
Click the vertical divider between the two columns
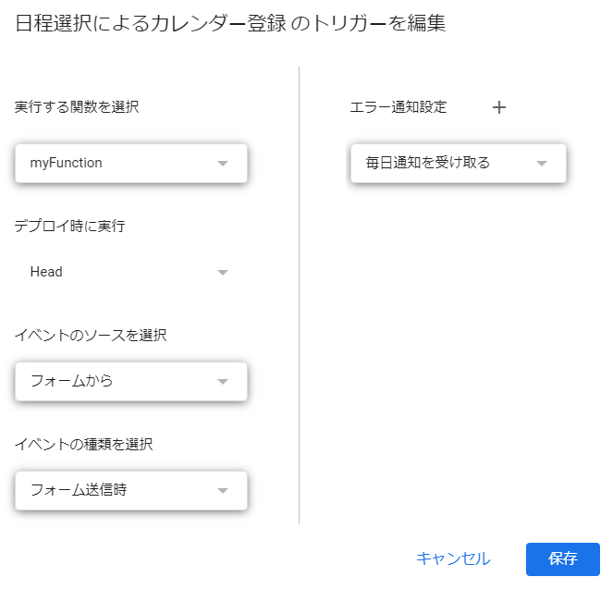coord(300,296)
